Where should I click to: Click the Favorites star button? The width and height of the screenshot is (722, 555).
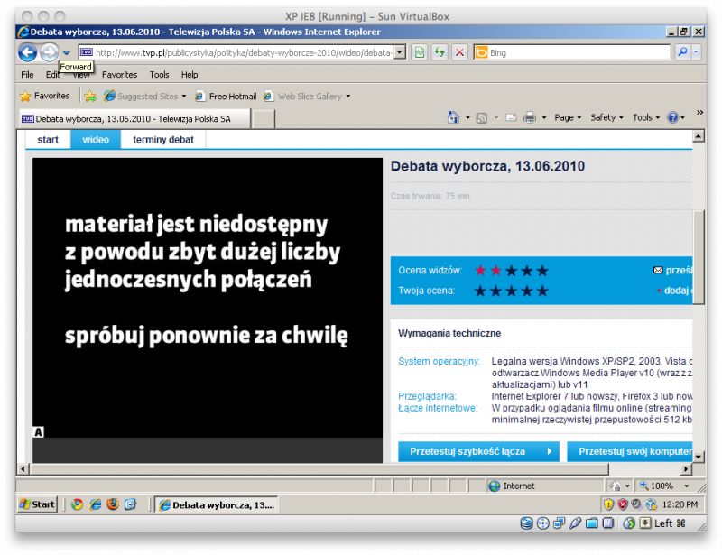pyautogui.click(x=44, y=96)
